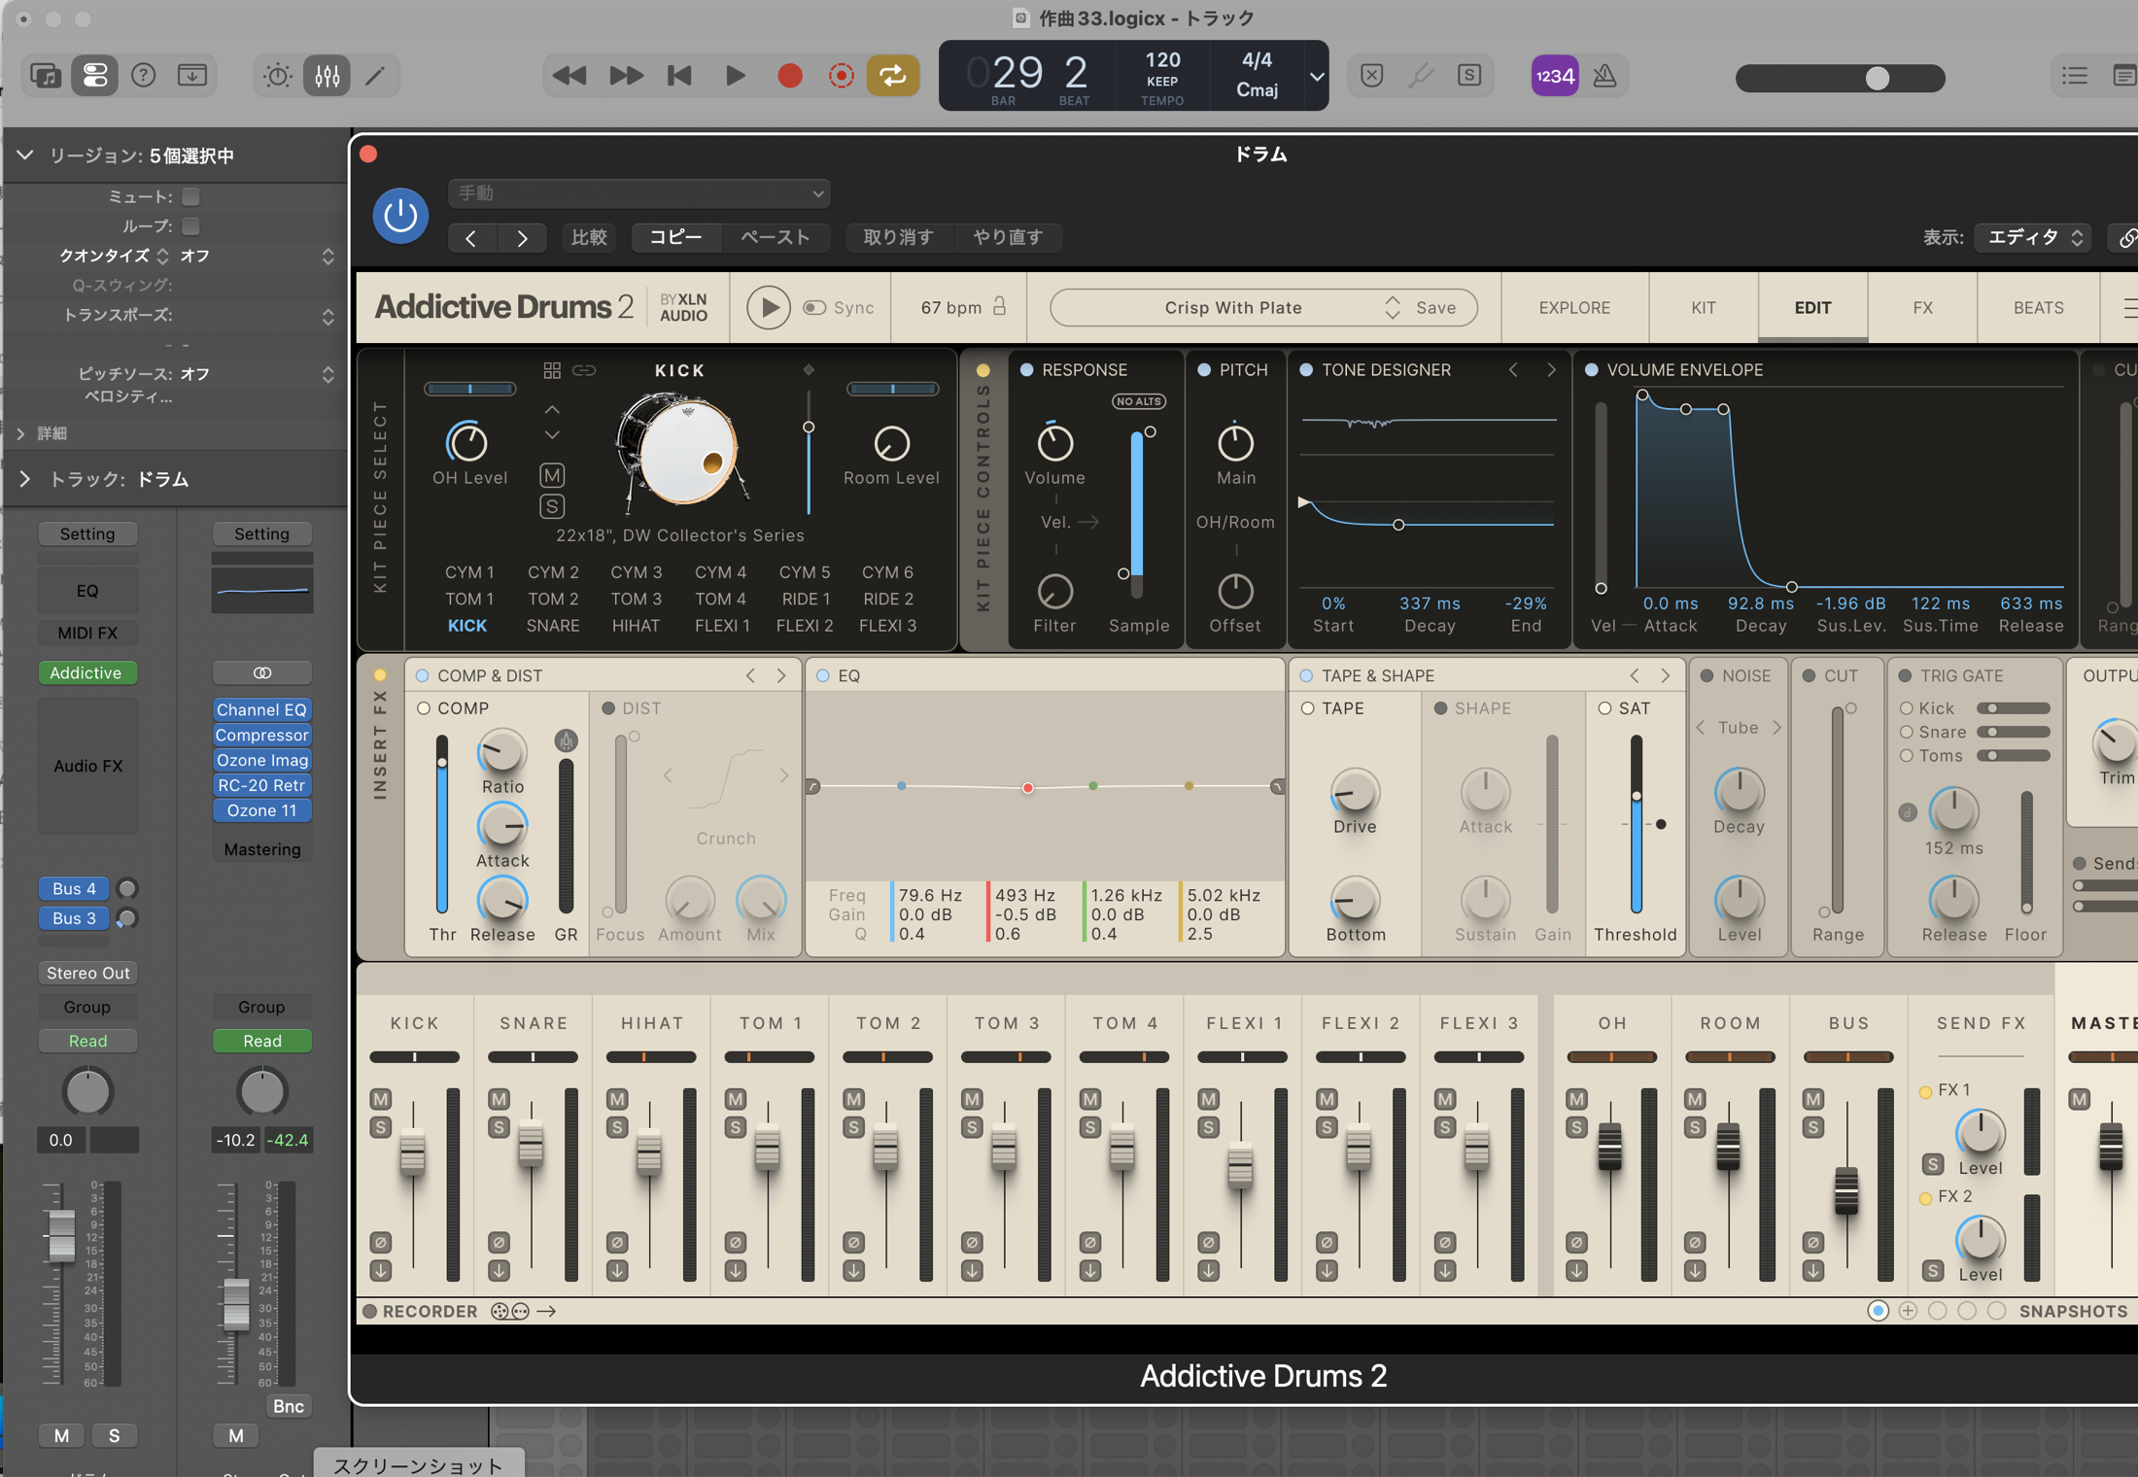Select the HIHAT kit piece

(637, 626)
